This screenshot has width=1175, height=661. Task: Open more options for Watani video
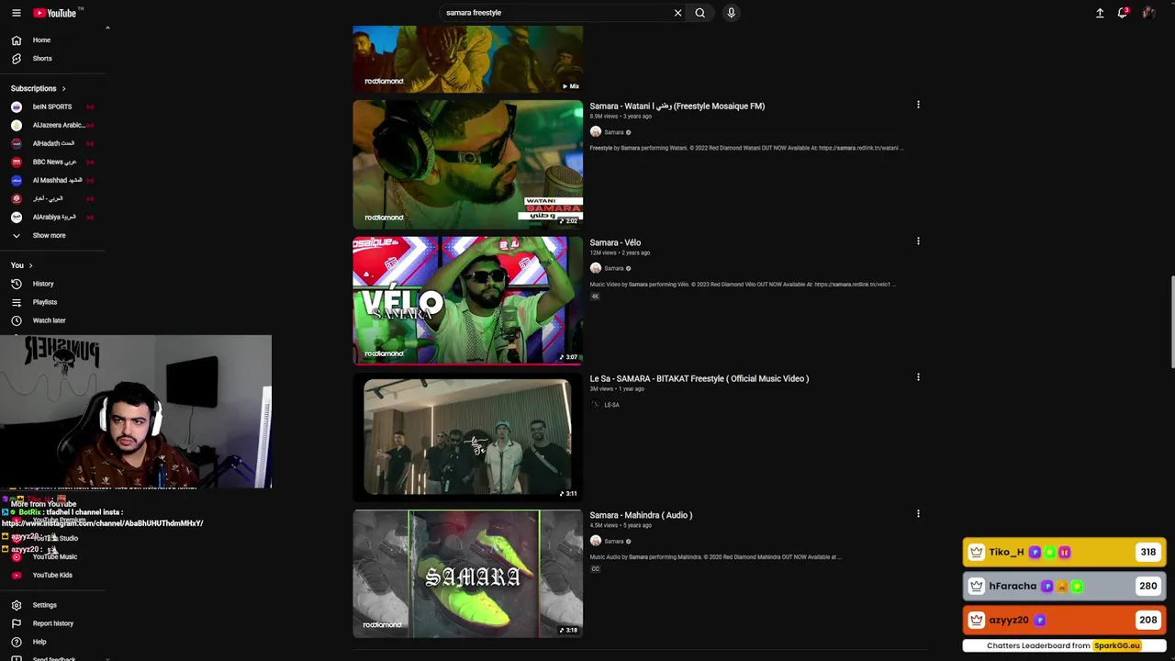918,105
